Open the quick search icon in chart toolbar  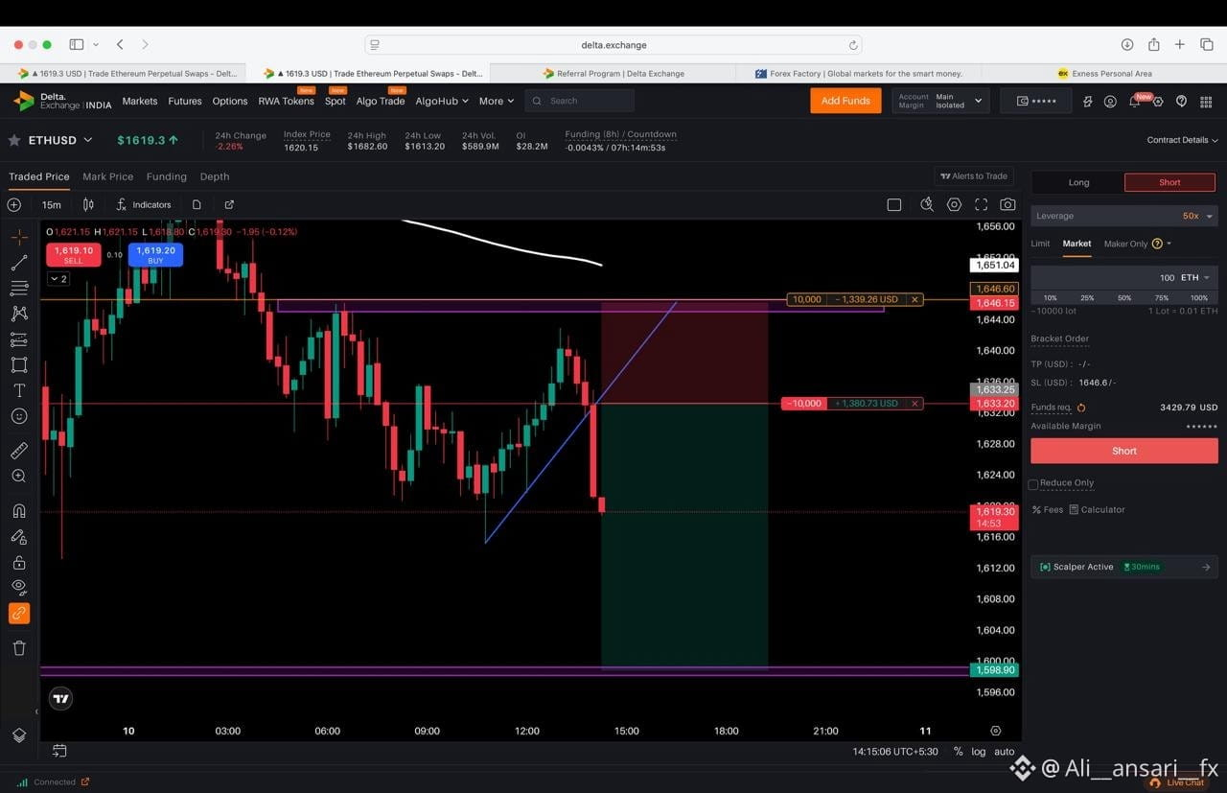tap(926, 204)
